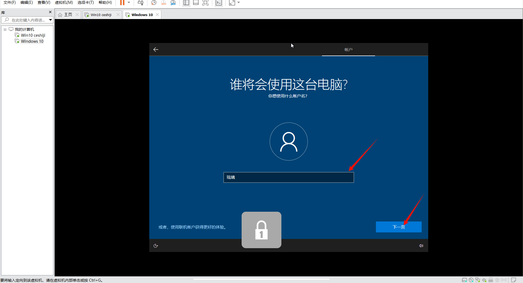Viewport: 523px width, 283px height.
Task: Go back with the arrow button
Action: (156, 50)
